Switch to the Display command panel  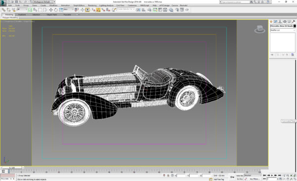click(289, 22)
